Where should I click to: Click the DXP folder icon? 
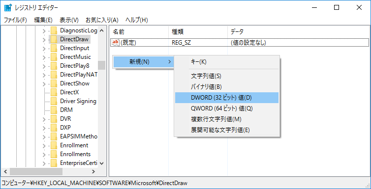coord(54,128)
